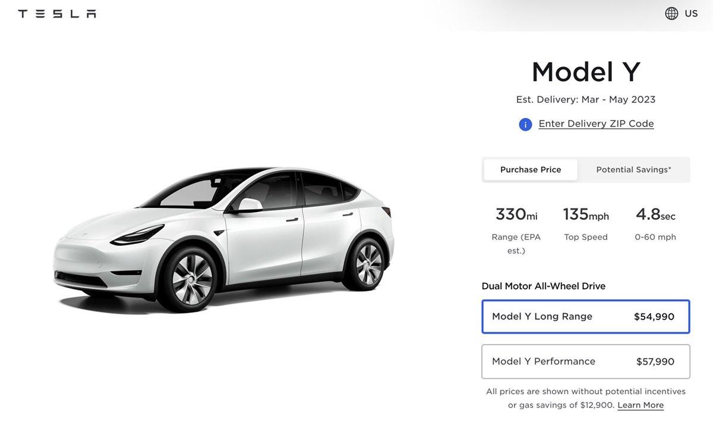The width and height of the screenshot is (713, 424).
Task: Click the Est. Delivery date text
Action: point(586,99)
